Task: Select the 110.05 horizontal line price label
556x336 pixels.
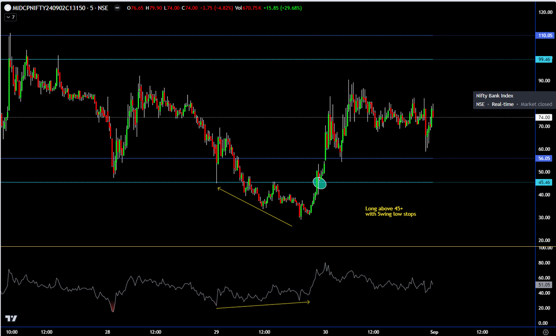Action: coord(544,36)
